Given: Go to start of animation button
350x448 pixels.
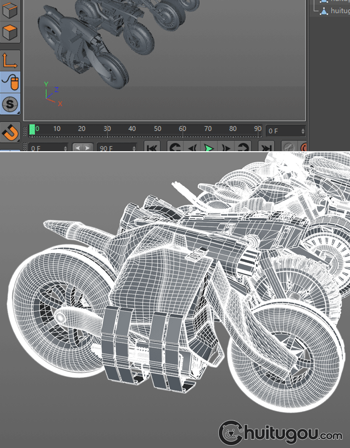Looking at the screenshot, I should [152, 148].
